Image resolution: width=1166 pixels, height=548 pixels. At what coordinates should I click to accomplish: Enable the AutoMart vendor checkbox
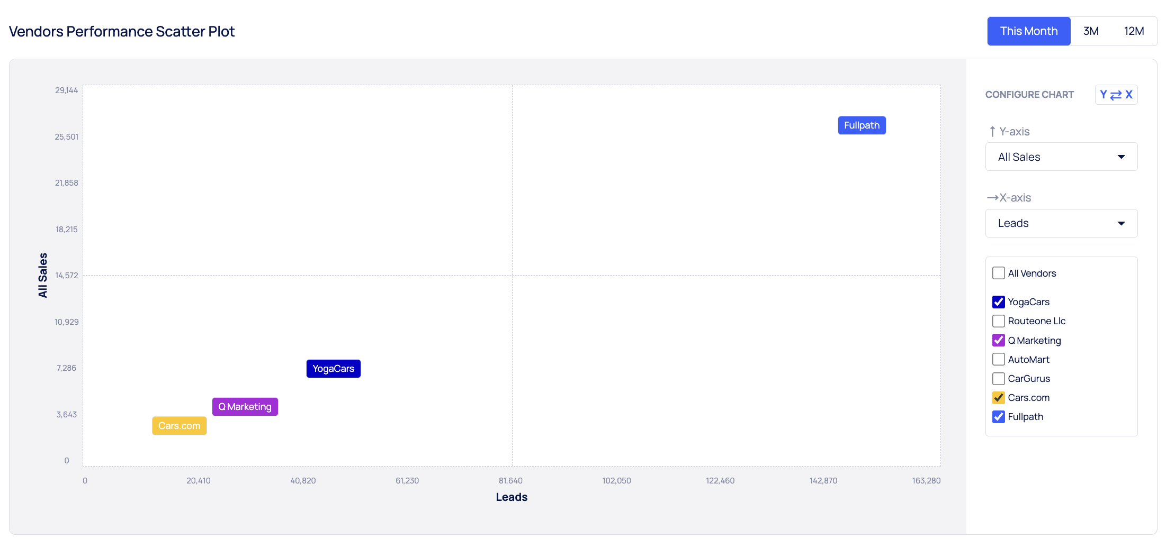click(999, 360)
